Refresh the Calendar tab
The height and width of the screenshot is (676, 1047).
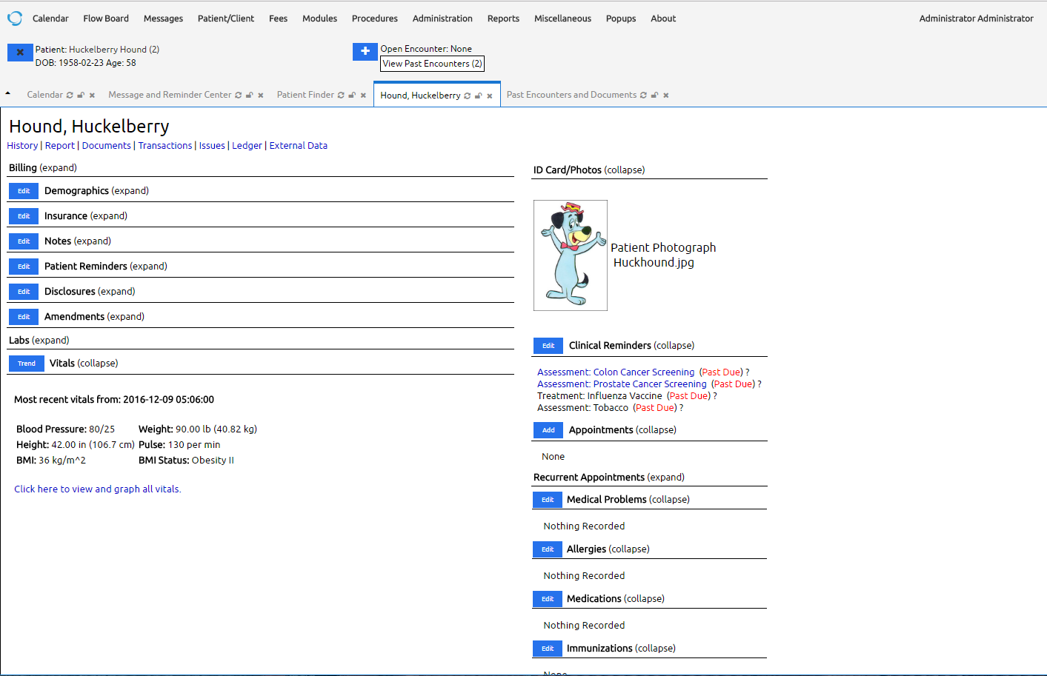pyautogui.click(x=70, y=96)
